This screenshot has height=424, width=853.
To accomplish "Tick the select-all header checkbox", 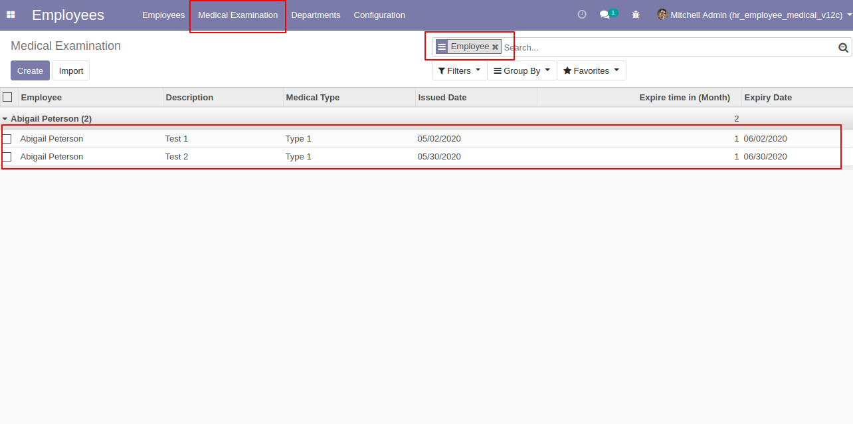I will pos(7,97).
